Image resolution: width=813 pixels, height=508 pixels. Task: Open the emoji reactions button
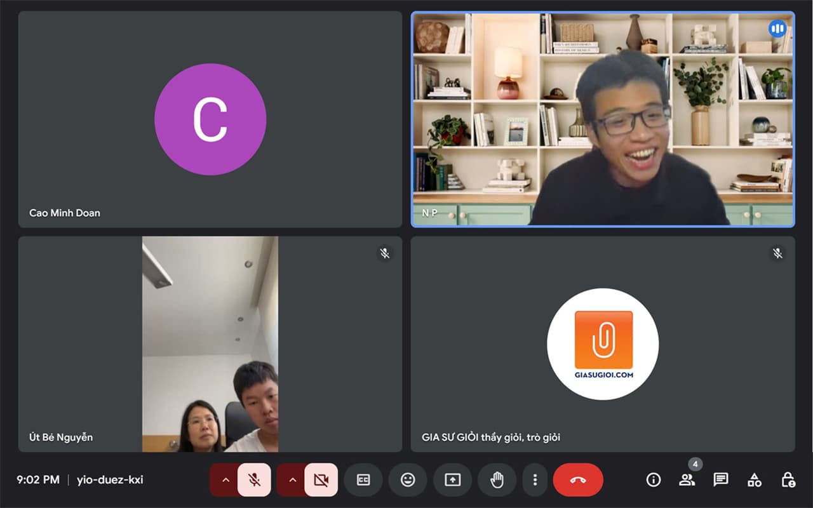(408, 480)
